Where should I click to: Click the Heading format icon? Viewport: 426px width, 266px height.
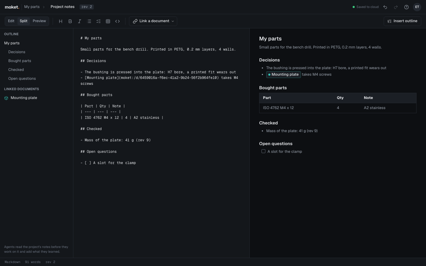click(61, 21)
